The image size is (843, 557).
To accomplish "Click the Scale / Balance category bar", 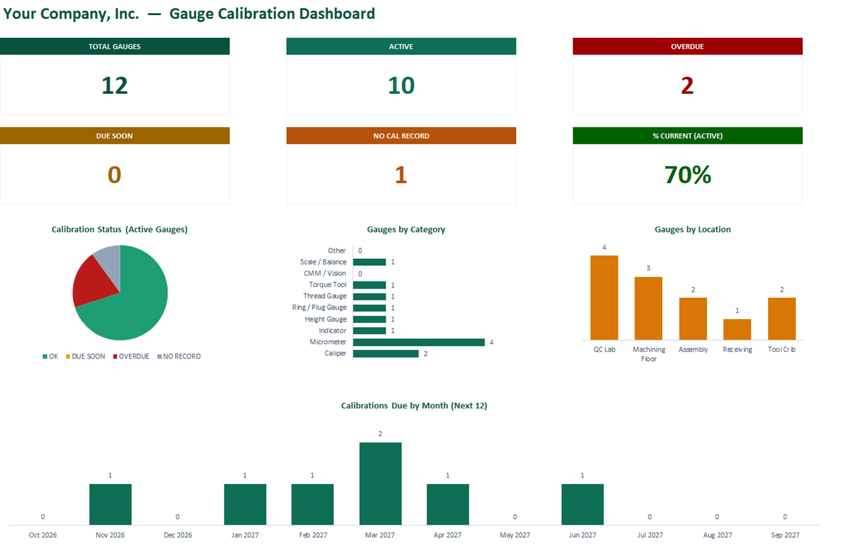I will click(370, 262).
